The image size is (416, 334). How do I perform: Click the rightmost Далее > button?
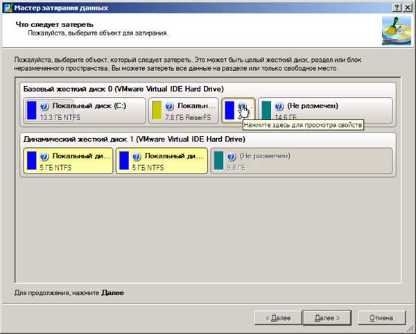327,318
